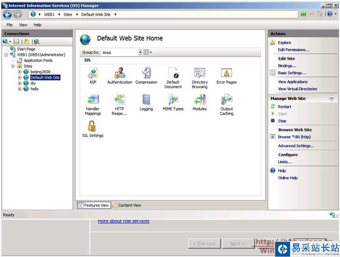Click the Previous button in background wizard
340x257 pixels.
[204, 244]
